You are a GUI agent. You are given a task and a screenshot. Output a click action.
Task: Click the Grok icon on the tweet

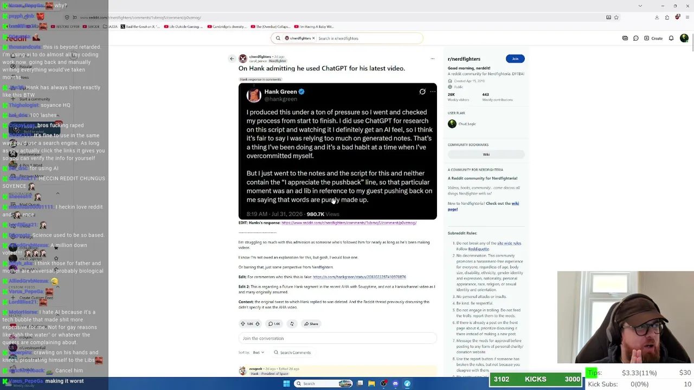[422, 92]
